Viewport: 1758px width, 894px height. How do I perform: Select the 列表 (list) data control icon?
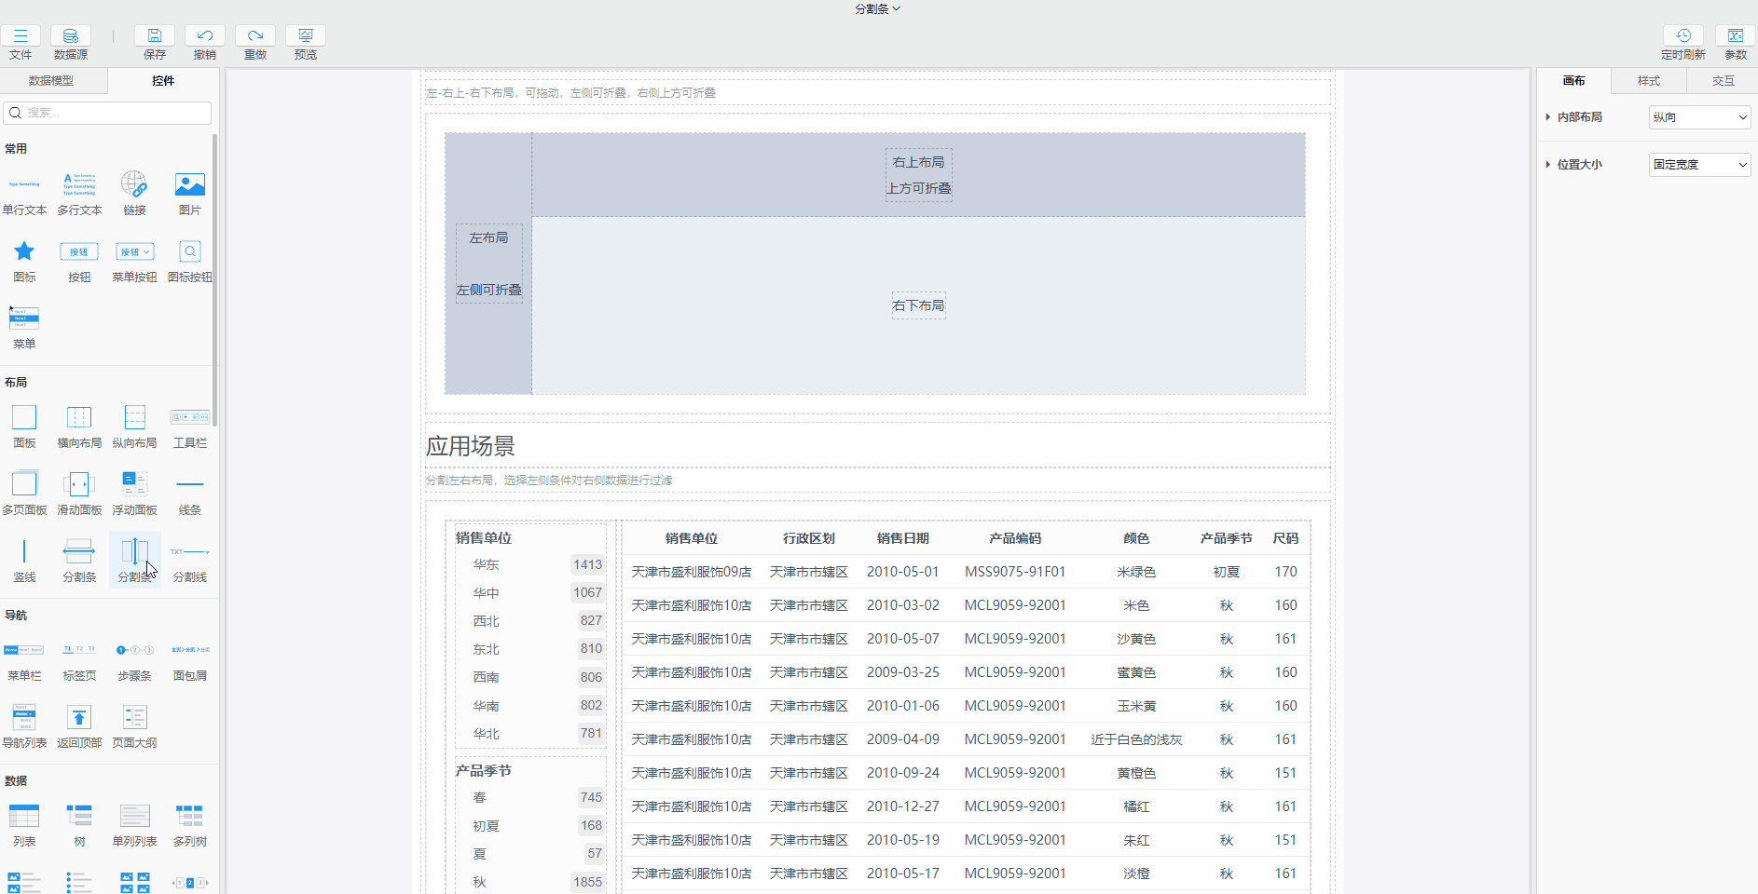click(24, 815)
